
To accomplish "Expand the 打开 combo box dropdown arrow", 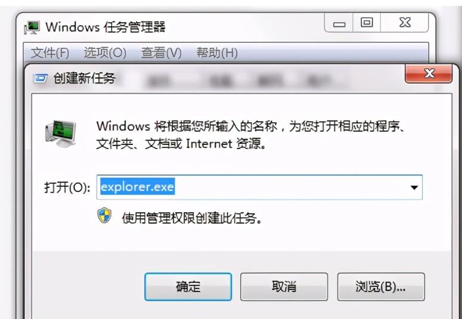I will pyautogui.click(x=414, y=187).
